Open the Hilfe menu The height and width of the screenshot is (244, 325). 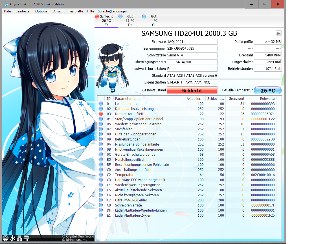[x=90, y=11]
